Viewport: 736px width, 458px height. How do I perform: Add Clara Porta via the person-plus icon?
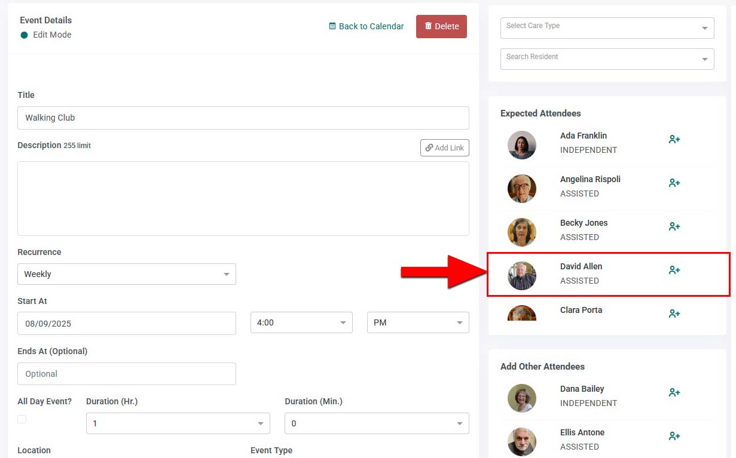coord(674,313)
